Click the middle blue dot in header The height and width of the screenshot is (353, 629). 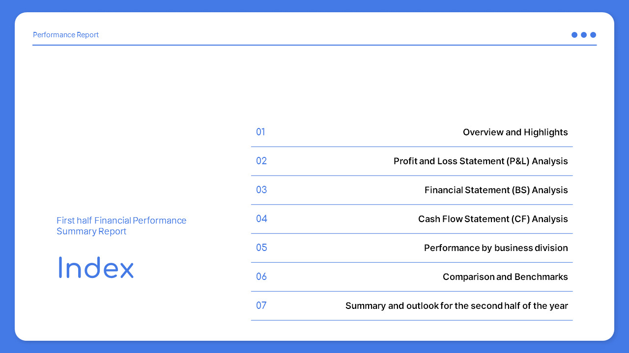coord(584,35)
